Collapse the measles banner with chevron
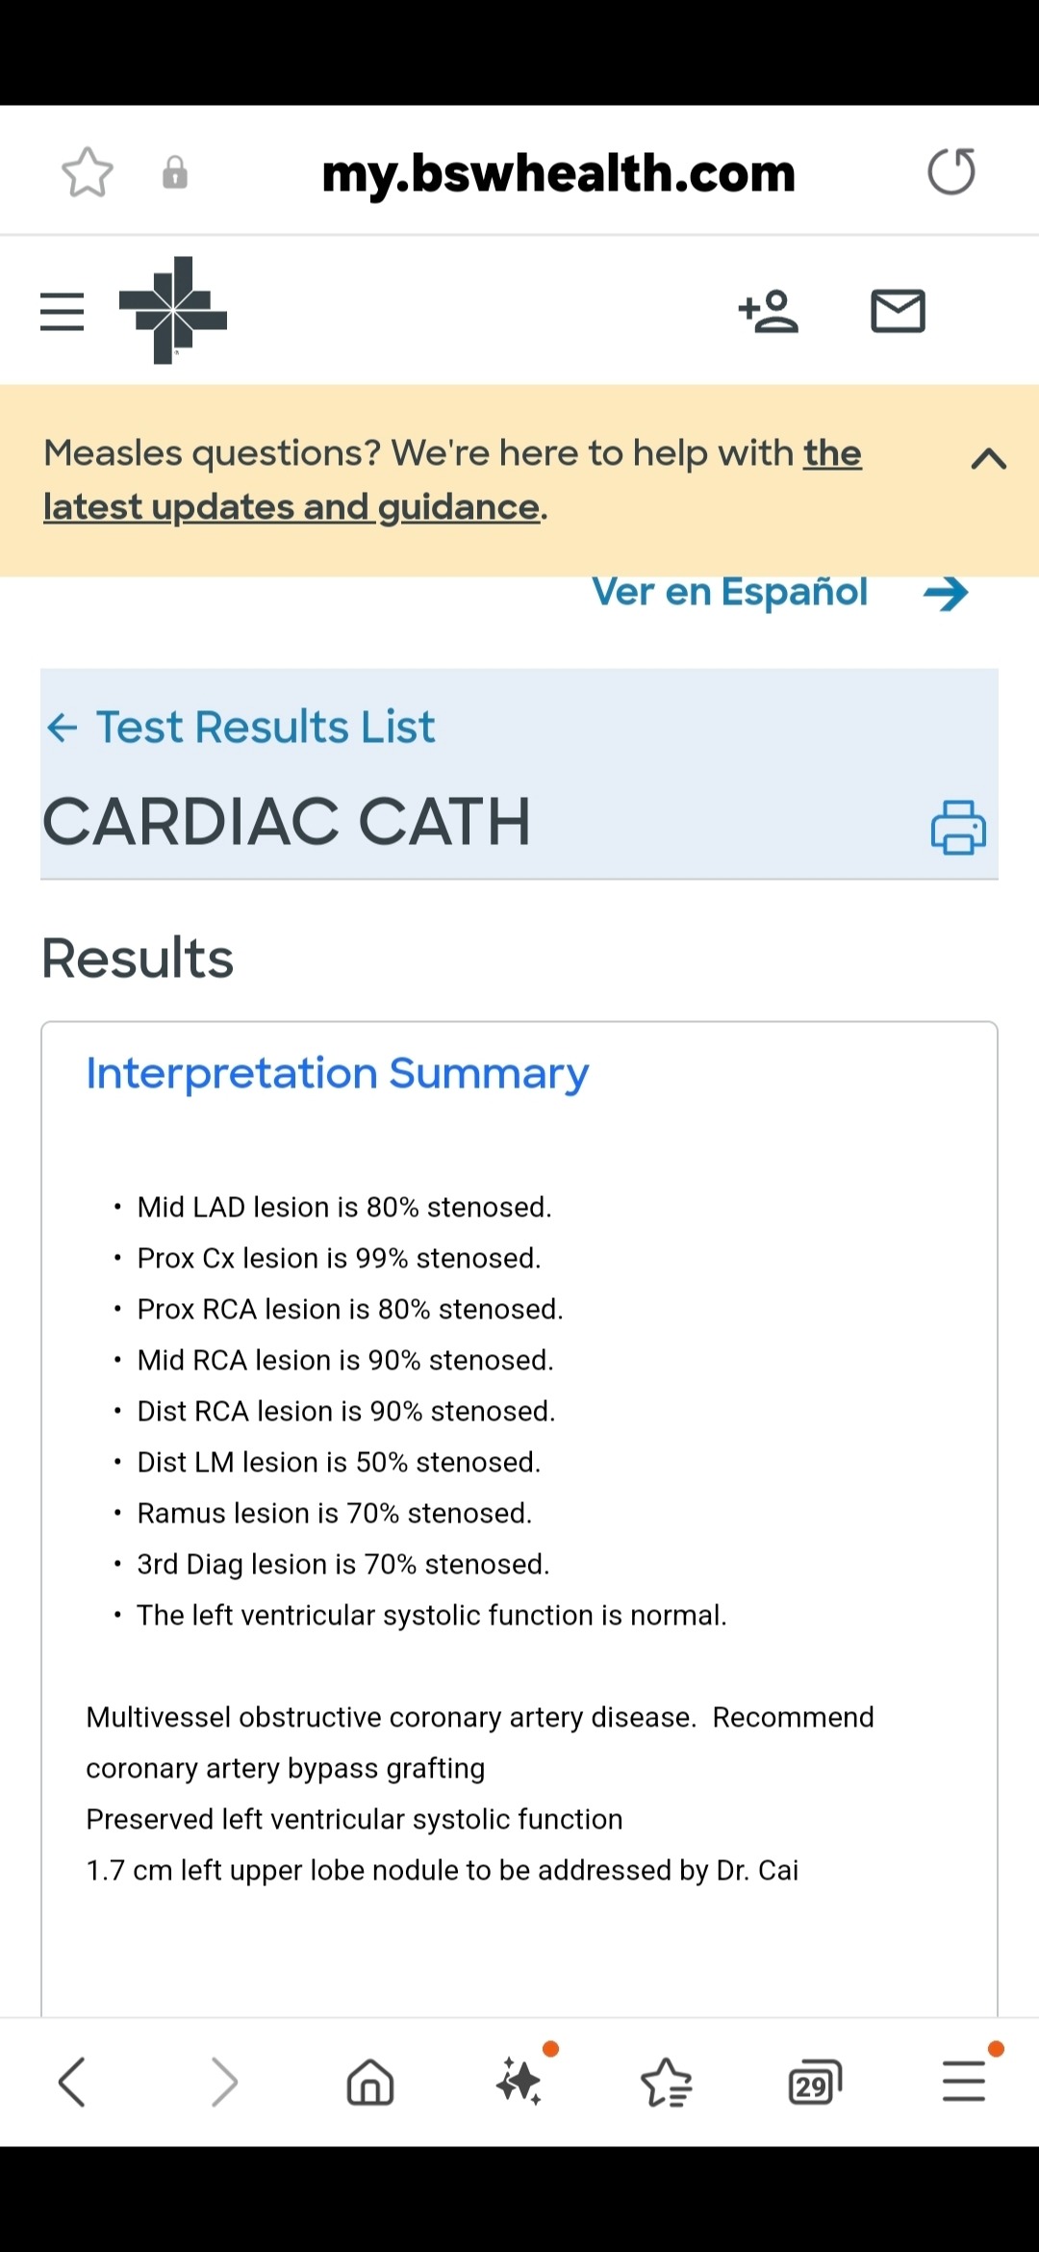 pyautogui.click(x=989, y=459)
